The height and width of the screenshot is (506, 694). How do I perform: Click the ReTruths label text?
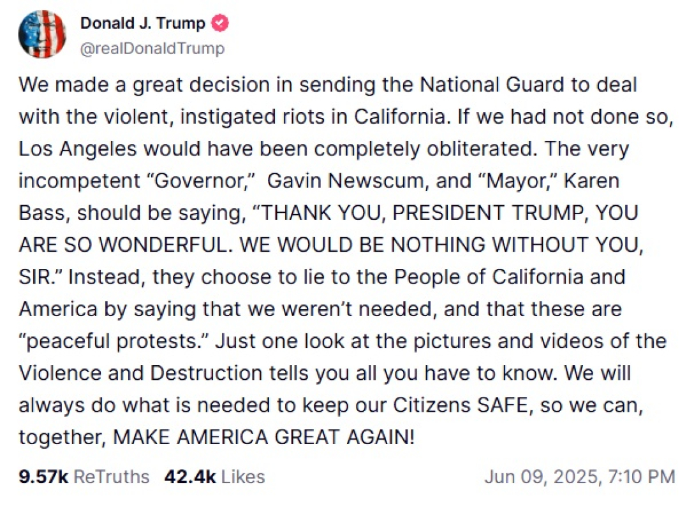(112, 477)
